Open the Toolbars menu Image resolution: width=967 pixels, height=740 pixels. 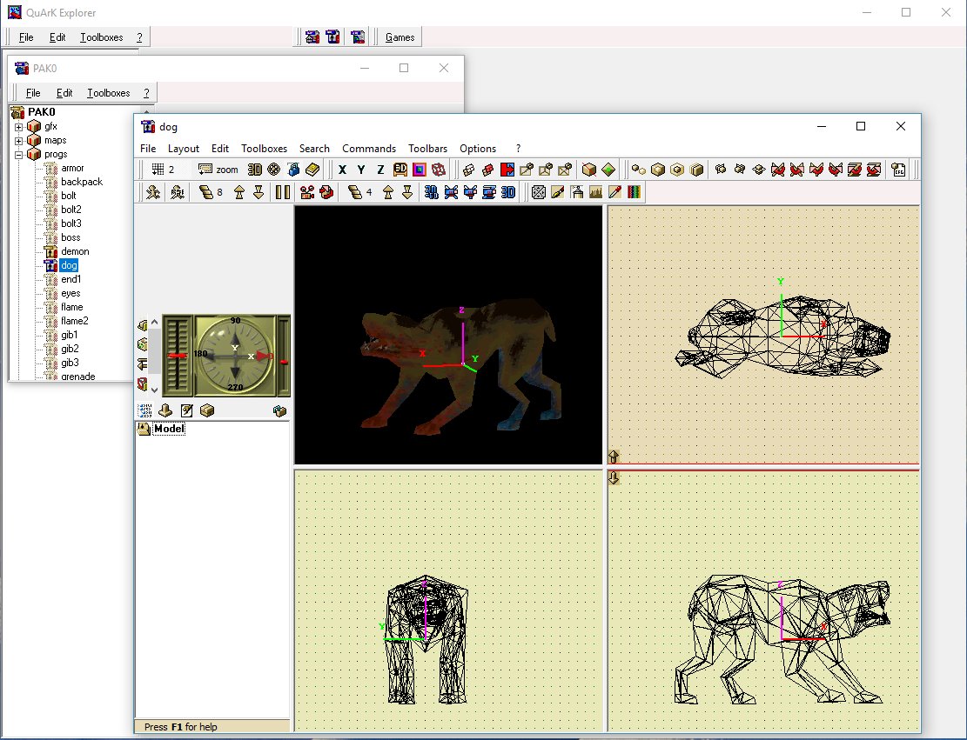pos(427,149)
